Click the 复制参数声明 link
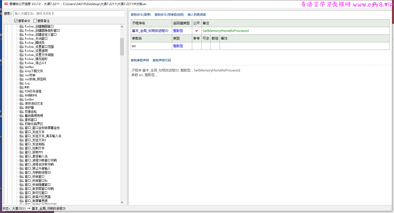Image resolution: width=394 pixels, height=213 pixels. tap(140, 60)
